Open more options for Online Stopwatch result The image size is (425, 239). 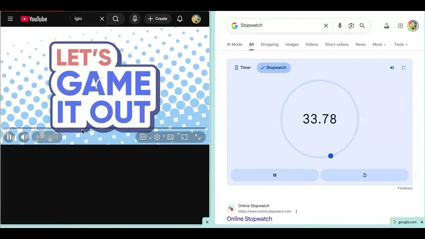click(x=296, y=211)
